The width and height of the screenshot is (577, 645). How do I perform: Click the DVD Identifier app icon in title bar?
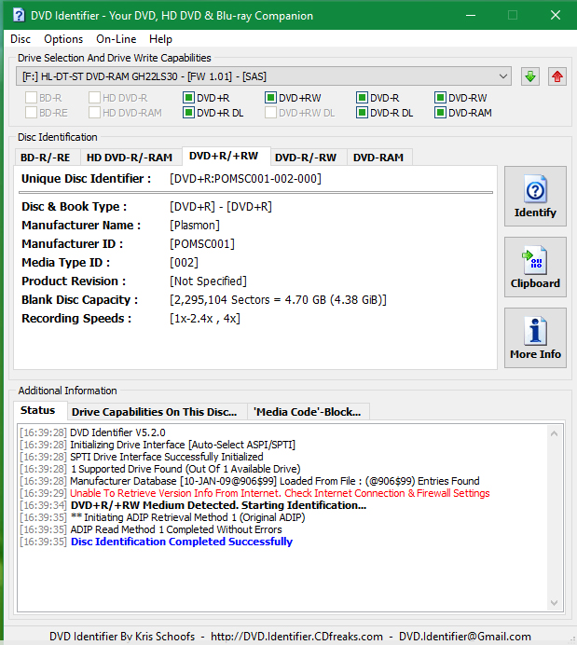(x=19, y=16)
